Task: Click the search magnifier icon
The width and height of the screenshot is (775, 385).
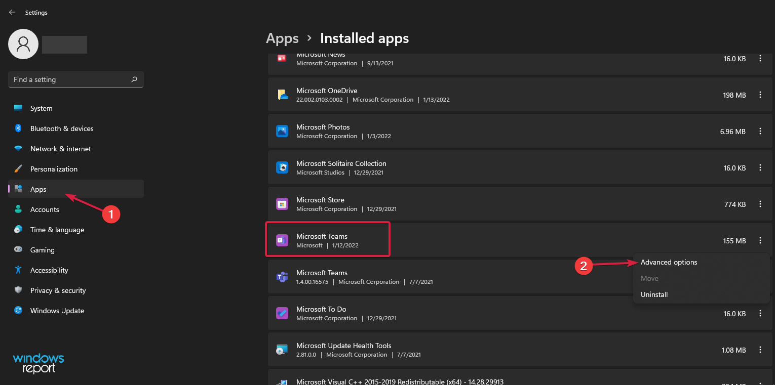Action: [134, 79]
